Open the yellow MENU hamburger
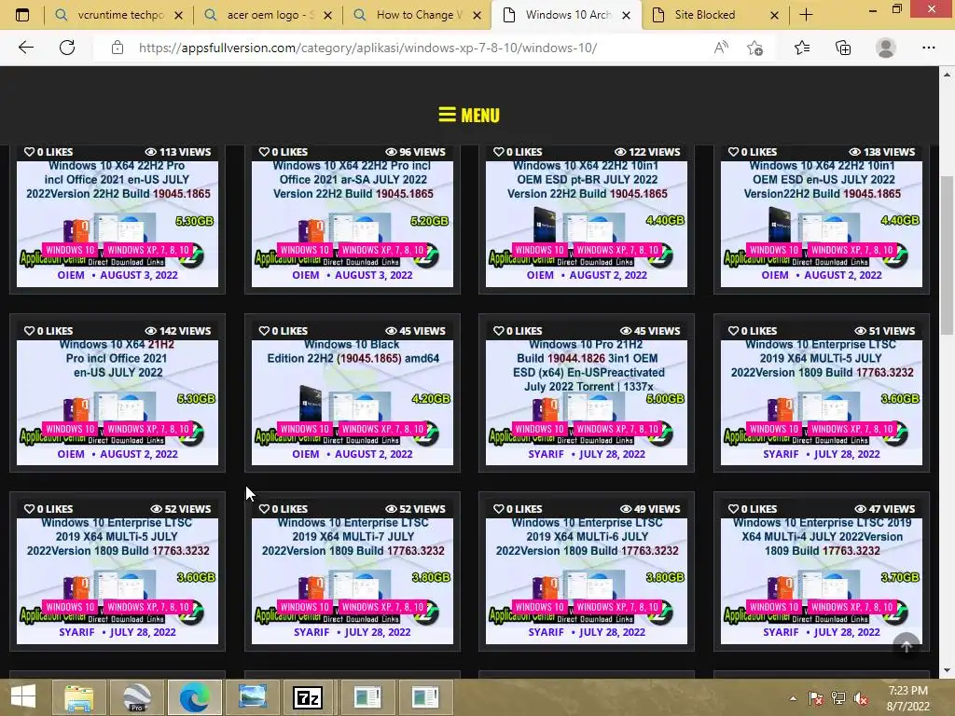This screenshot has height=716, width=955. tap(469, 115)
